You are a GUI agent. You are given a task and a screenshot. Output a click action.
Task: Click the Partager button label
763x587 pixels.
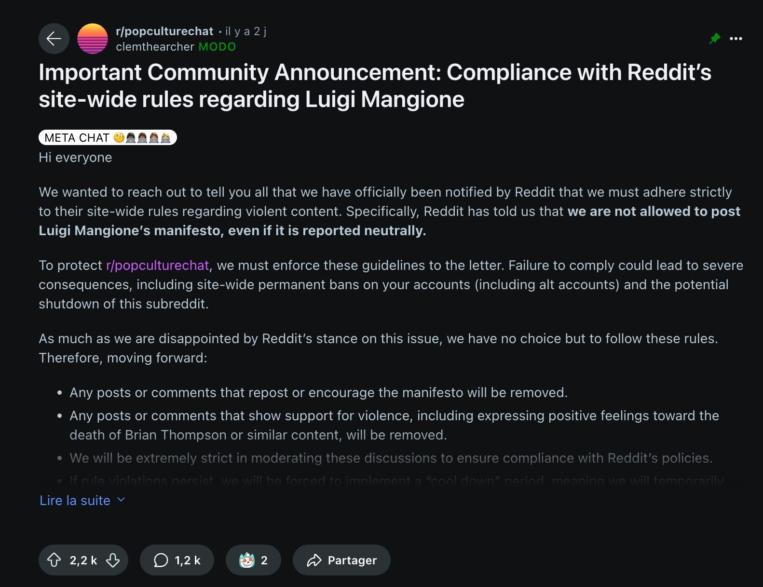(x=352, y=560)
